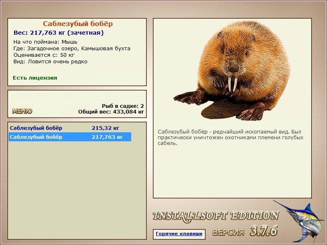Click the Общий вес: 433,084 кг value
Screen dimensions: 327x245
pos(111,111)
